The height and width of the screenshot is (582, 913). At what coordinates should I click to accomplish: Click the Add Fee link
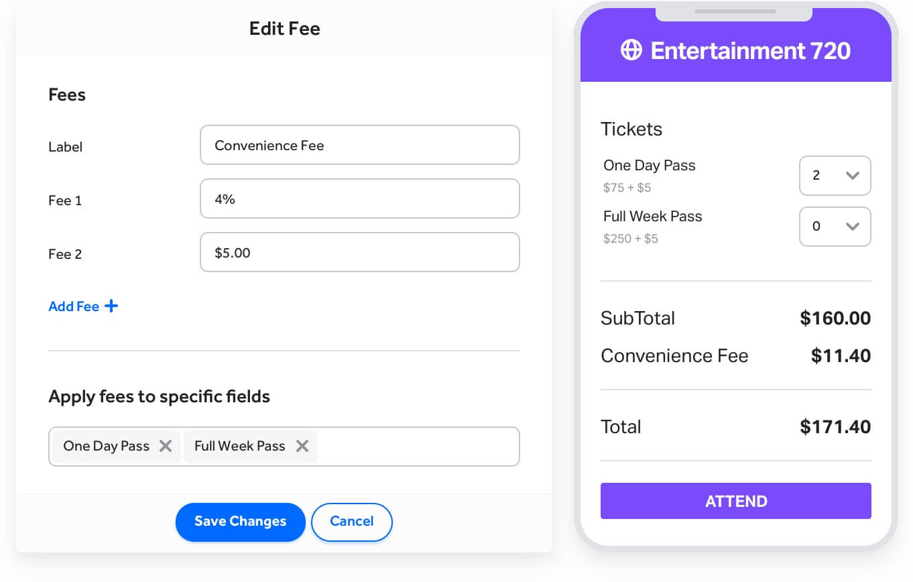tap(74, 306)
